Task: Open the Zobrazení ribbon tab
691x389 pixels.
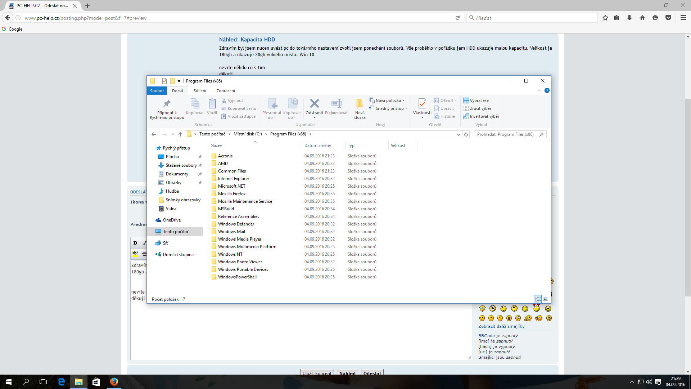Action: point(226,91)
